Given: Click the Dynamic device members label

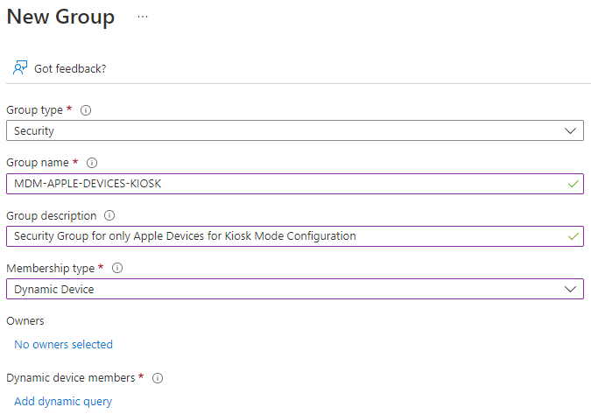Looking at the screenshot, I should point(71,378).
